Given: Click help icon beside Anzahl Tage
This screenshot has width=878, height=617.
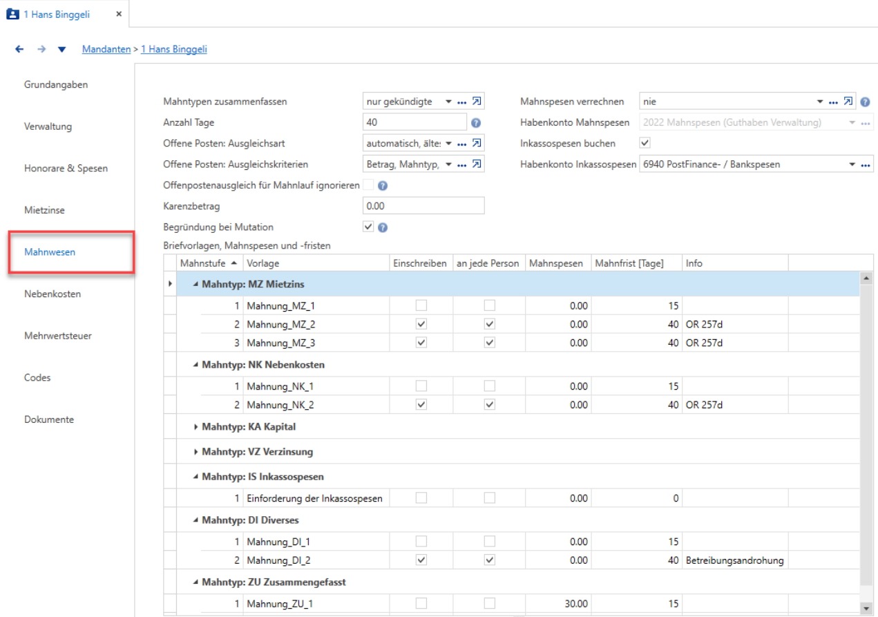Looking at the screenshot, I should (x=475, y=123).
